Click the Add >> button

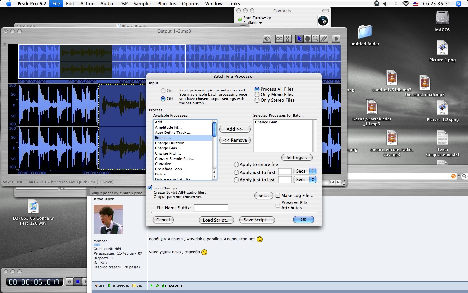click(x=235, y=129)
